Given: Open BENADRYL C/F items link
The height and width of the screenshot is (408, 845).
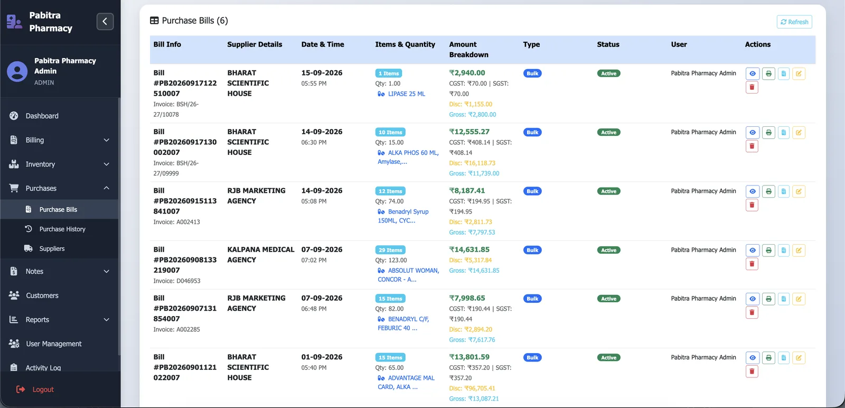Looking at the screenshot, I should (x=403, y=323).
